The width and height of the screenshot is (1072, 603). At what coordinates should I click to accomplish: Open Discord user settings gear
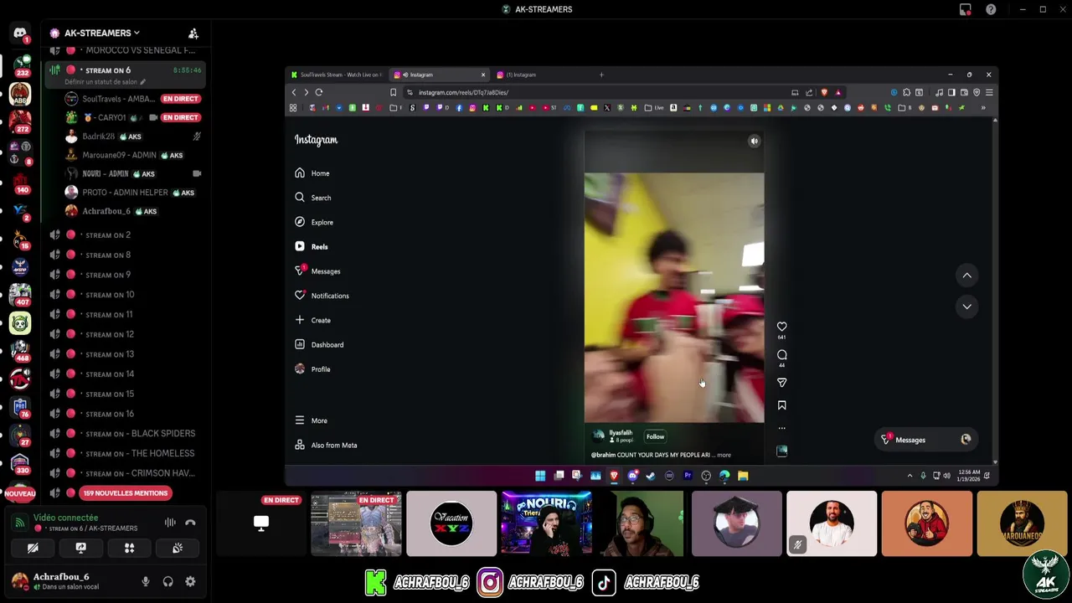[x=190, y=581]
